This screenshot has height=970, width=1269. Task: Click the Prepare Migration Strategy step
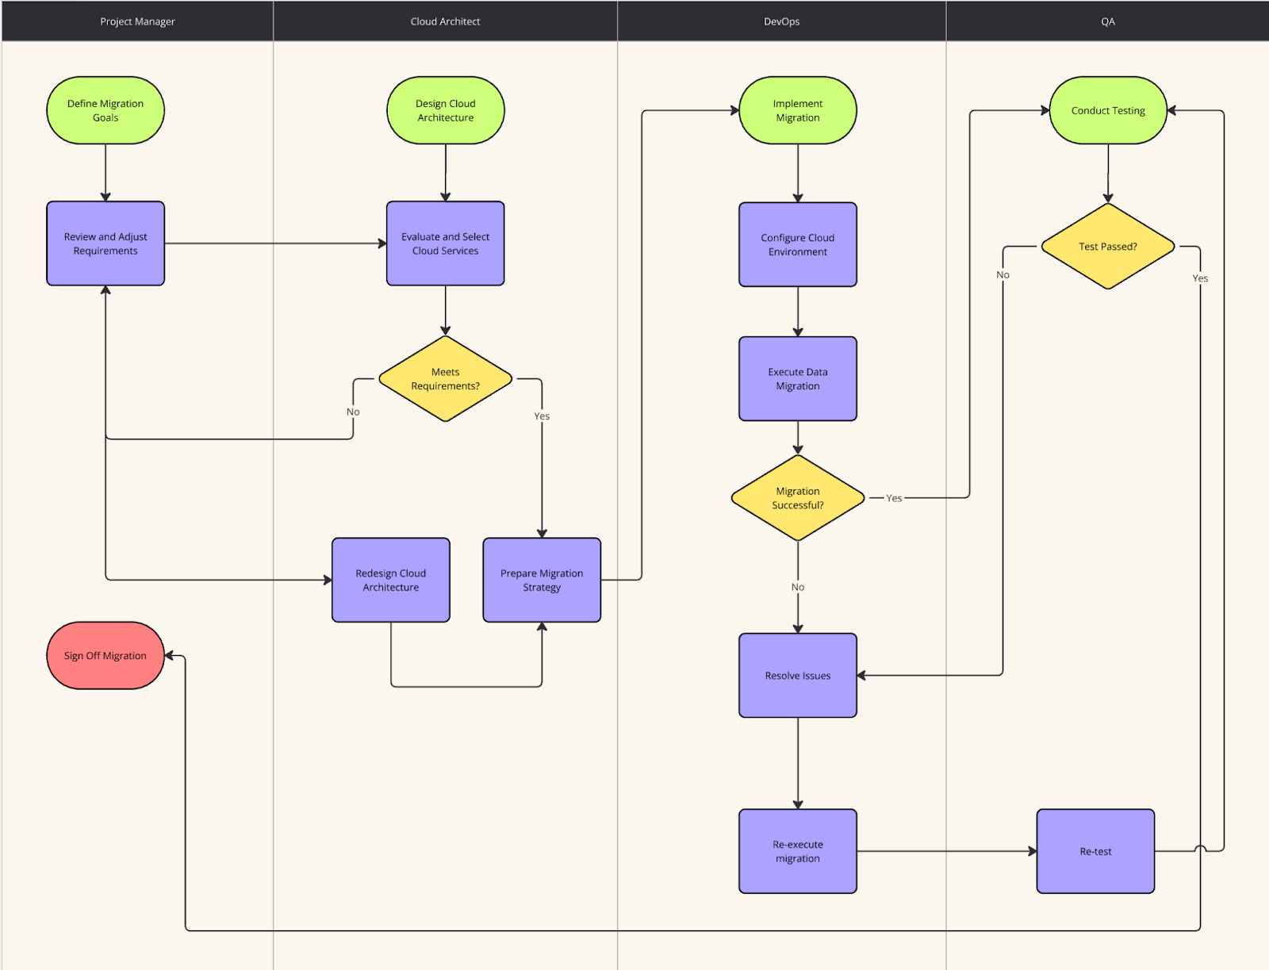point(541,580)
